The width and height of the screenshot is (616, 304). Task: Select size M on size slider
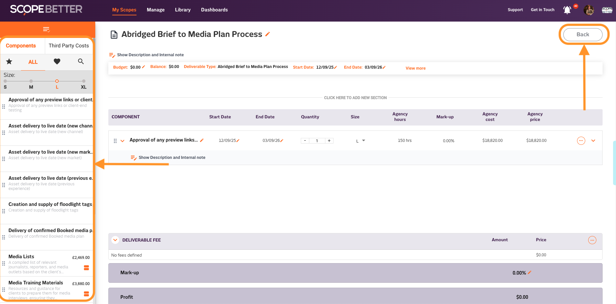pos(31,81)
